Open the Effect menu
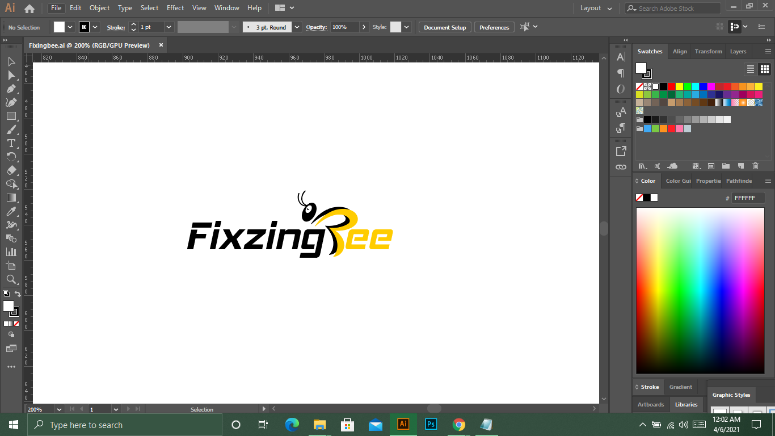The image size is (775, 436). [175, 8]
